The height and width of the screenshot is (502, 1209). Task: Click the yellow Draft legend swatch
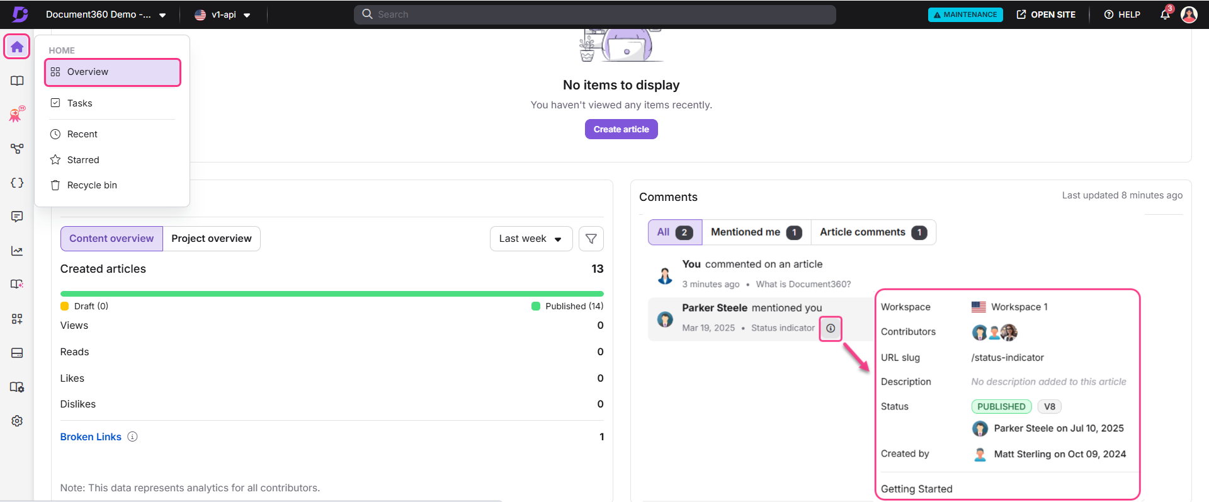click(64, 306)
